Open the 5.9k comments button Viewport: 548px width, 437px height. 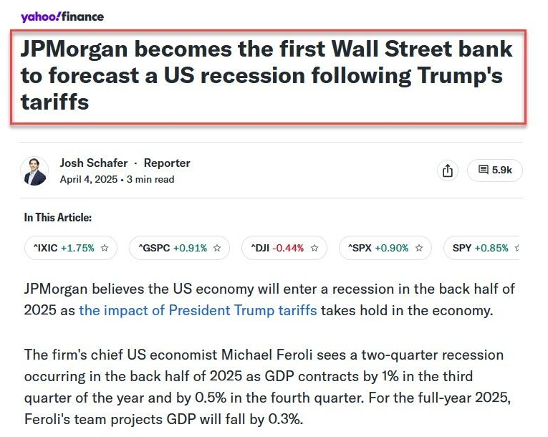click(x=495, y=171)
